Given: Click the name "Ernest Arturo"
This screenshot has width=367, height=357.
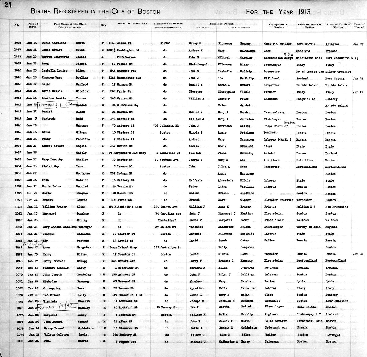Looking at the screenshot, I should pyautogui.click(x=53, y=146).
